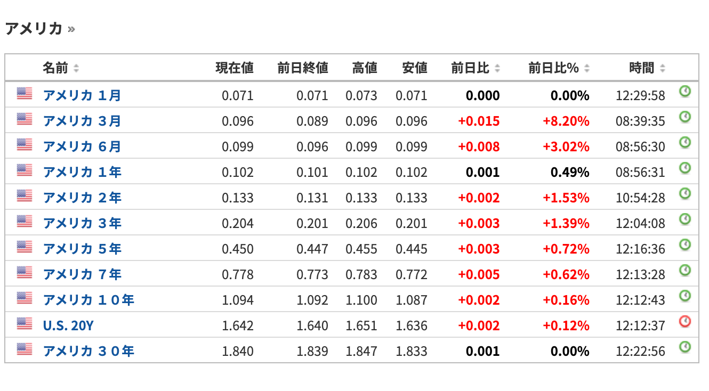This screenshot has width=709, height=391.
Task: Sort table by 時間 column arrows
Action: coord(663,68)
